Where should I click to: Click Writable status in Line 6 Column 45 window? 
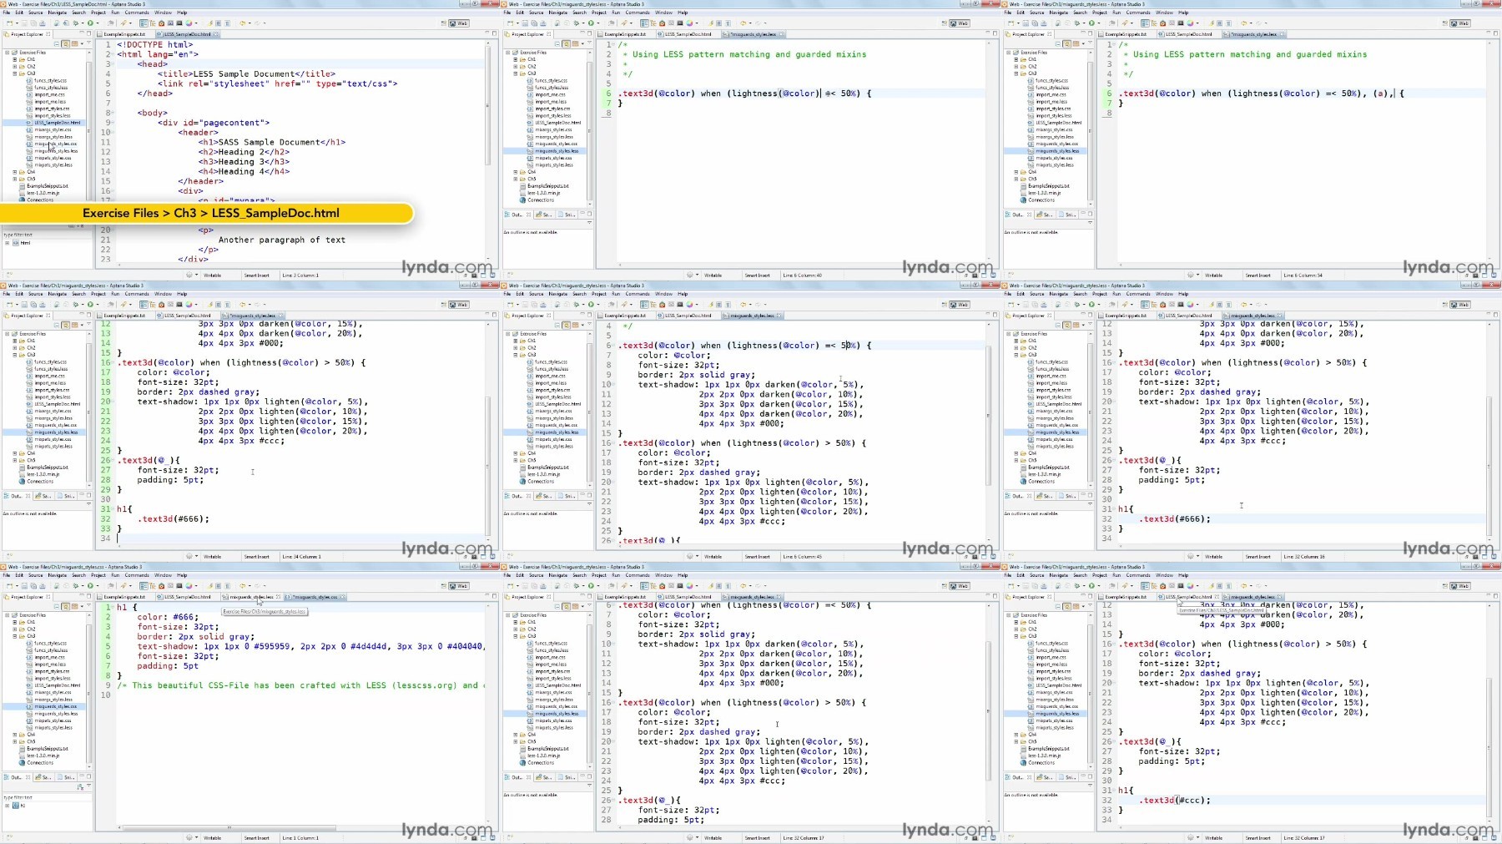pyautogui.click(x=713, y=556)
